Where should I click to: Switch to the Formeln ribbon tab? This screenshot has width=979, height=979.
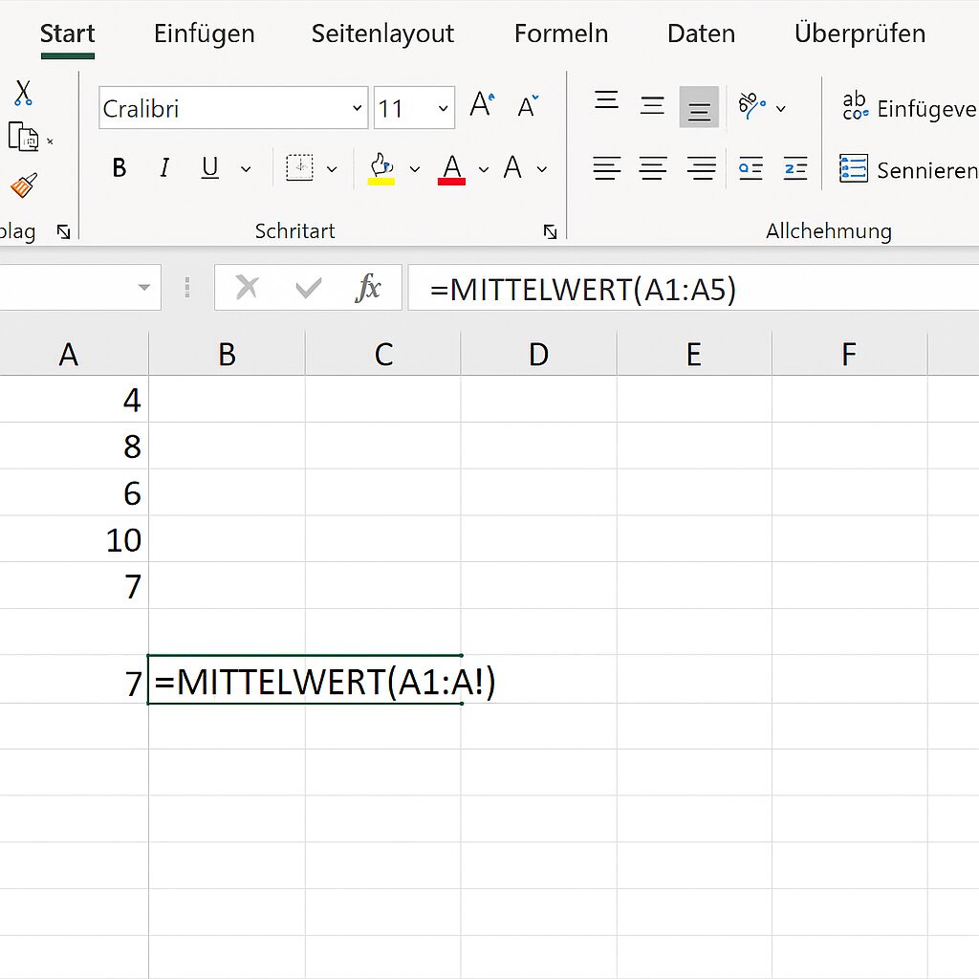(561, 33)
